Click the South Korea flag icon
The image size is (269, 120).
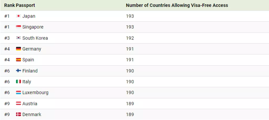(x=18, y=38)
